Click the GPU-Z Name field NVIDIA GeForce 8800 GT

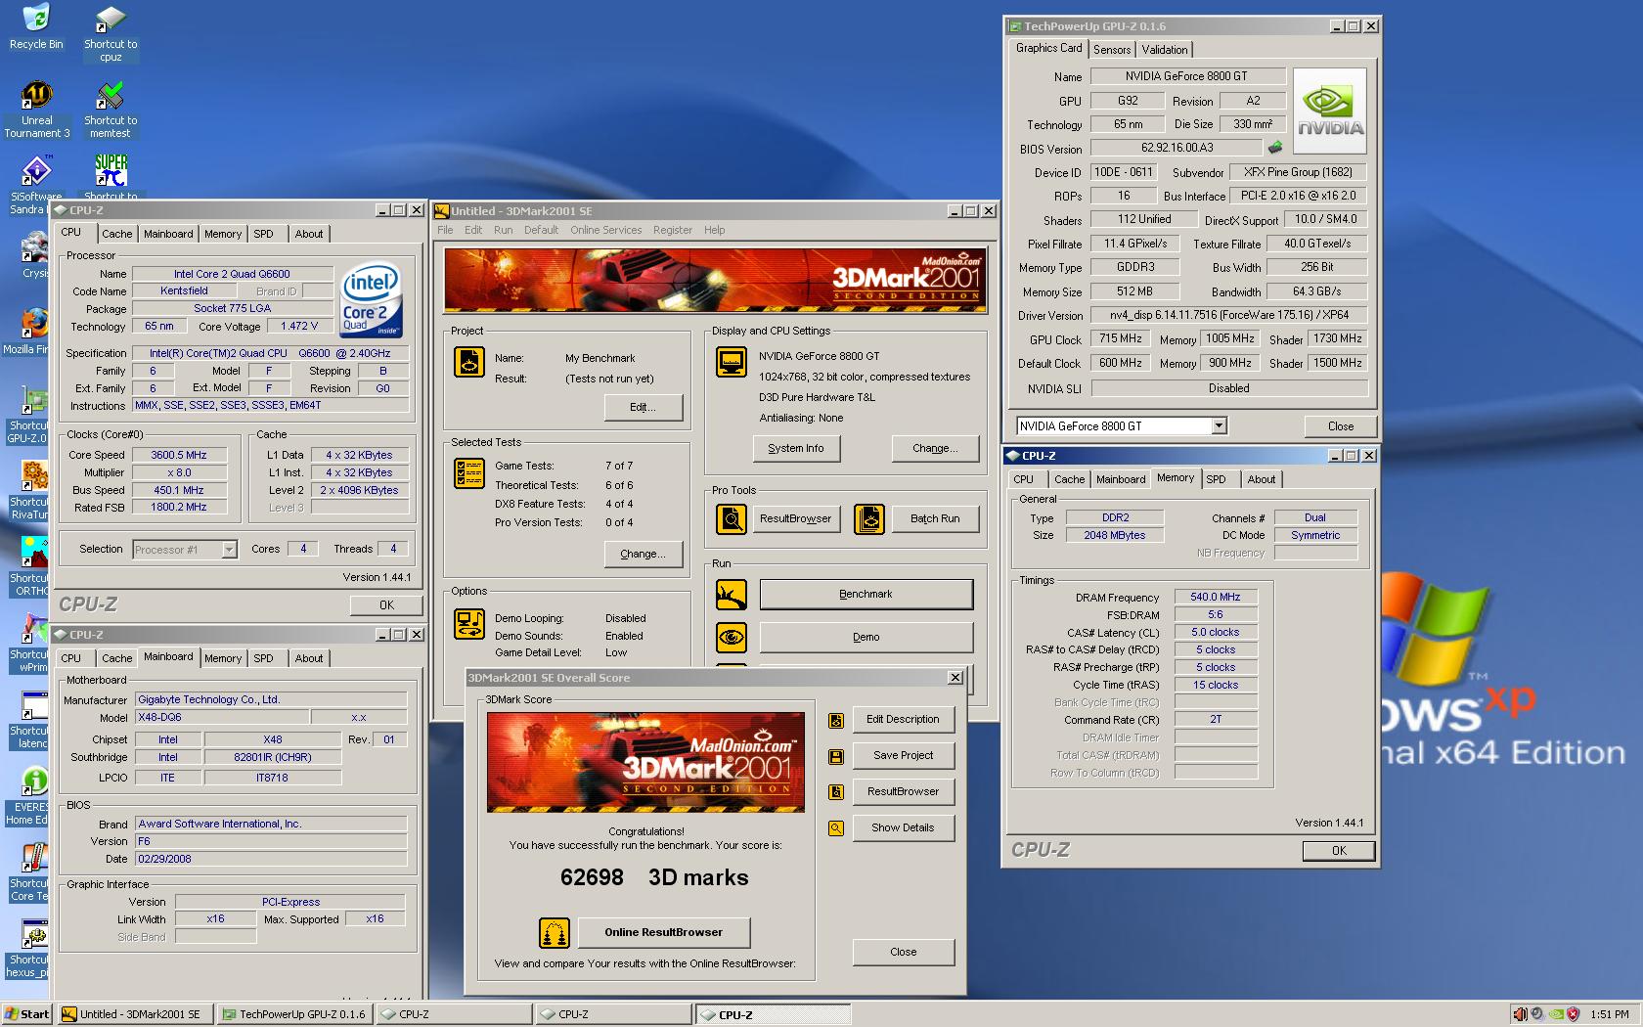1186,76
